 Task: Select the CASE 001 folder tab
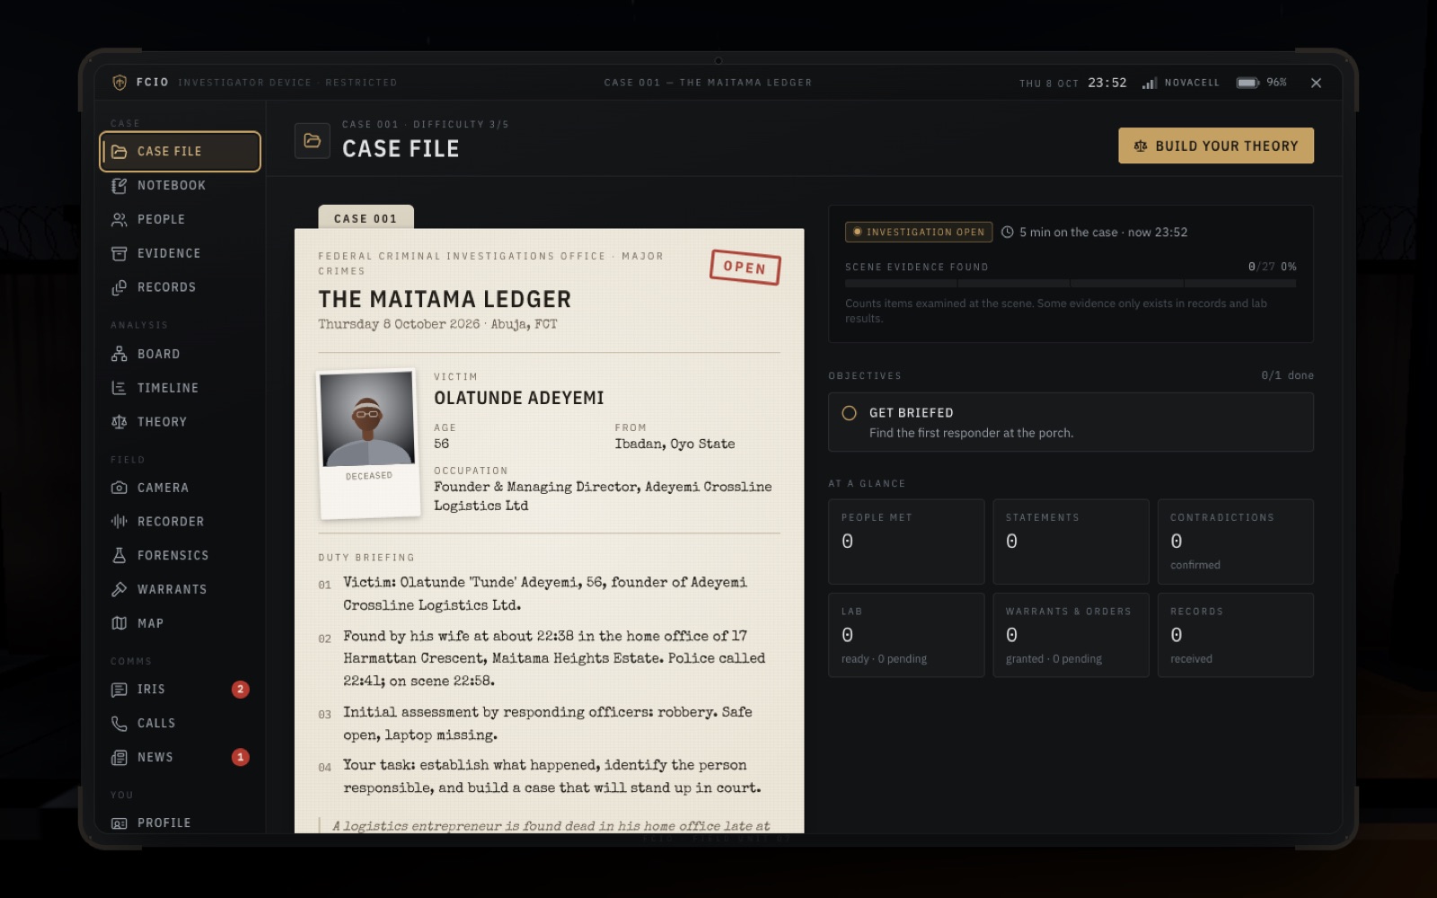click(366, 218)
